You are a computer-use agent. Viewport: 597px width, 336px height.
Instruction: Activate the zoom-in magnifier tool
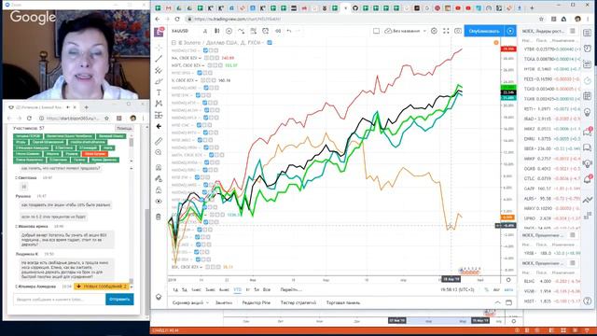(159, 152)
